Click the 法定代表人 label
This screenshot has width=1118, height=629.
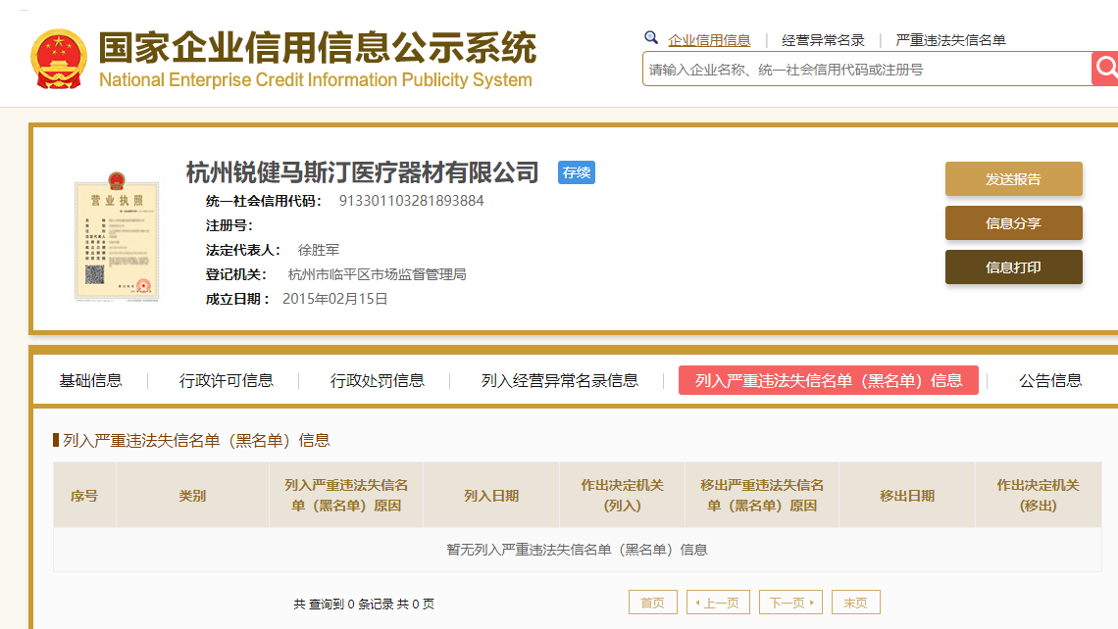tap(242, 250)
